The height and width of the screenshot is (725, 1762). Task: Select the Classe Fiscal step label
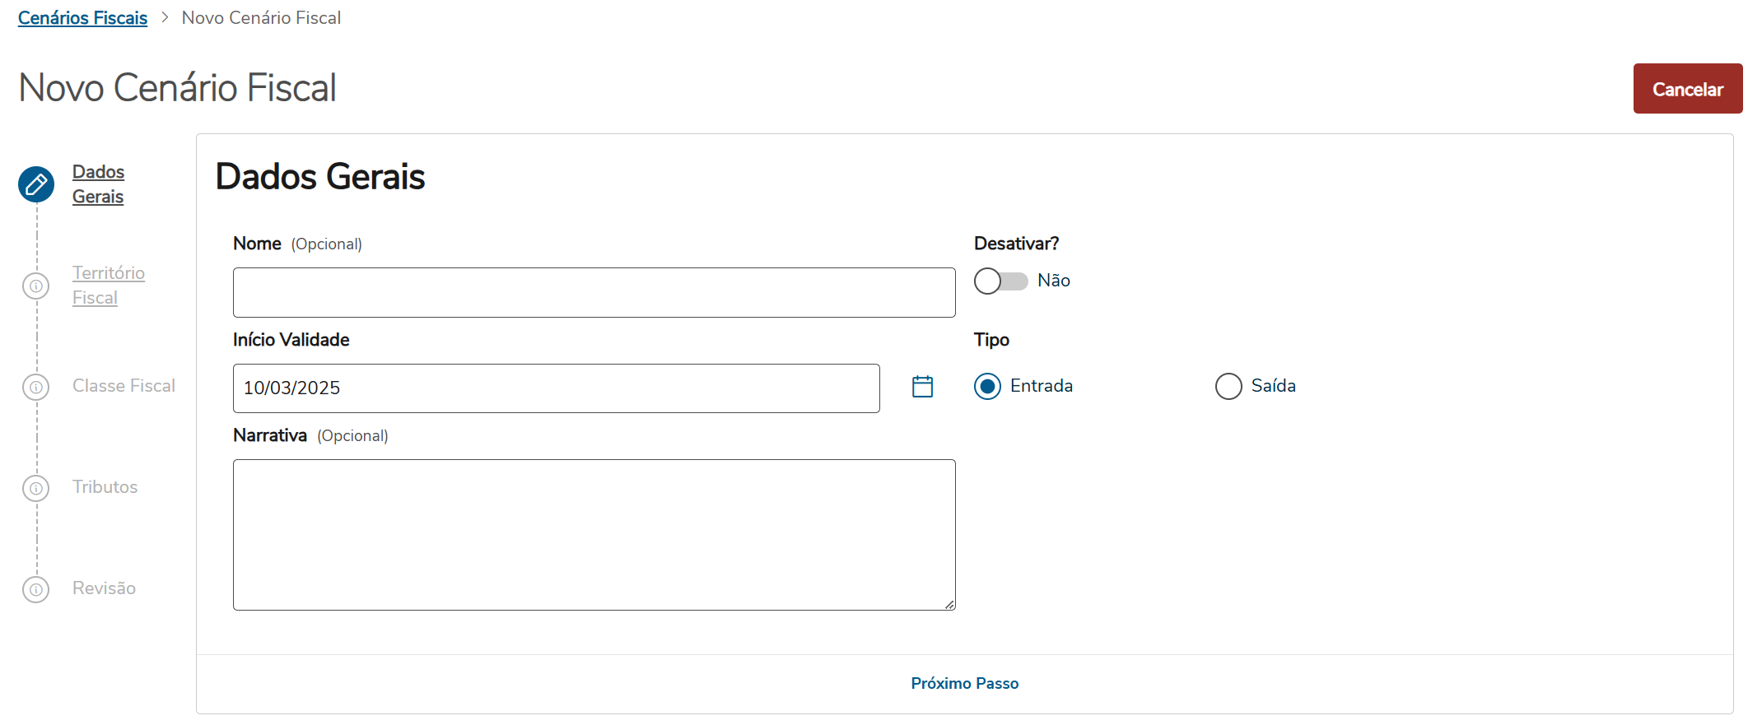124,386
